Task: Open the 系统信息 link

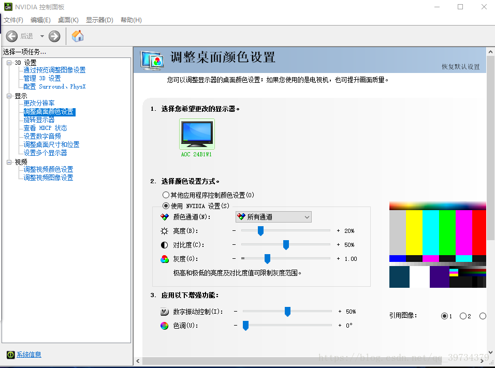Action: (28, 355)
